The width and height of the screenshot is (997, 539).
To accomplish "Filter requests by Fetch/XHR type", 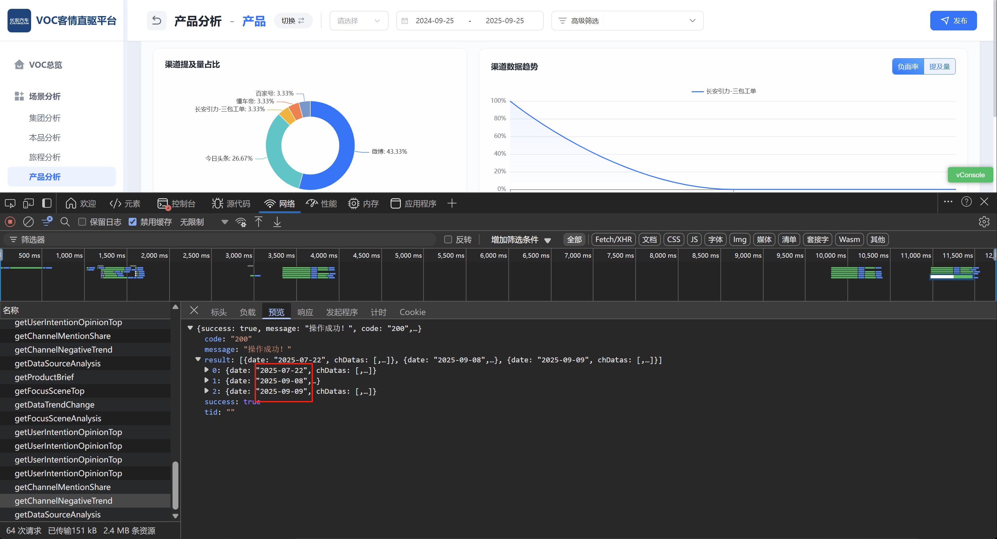I will point(613,240).
